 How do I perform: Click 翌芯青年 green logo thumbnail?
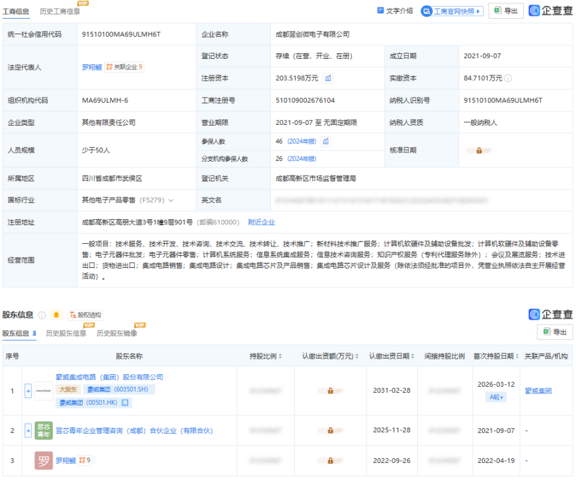point(43,431)
